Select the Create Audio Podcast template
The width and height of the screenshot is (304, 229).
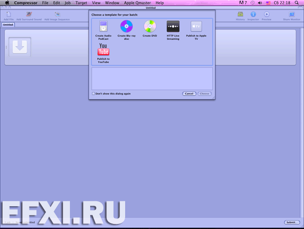point(103,27)
